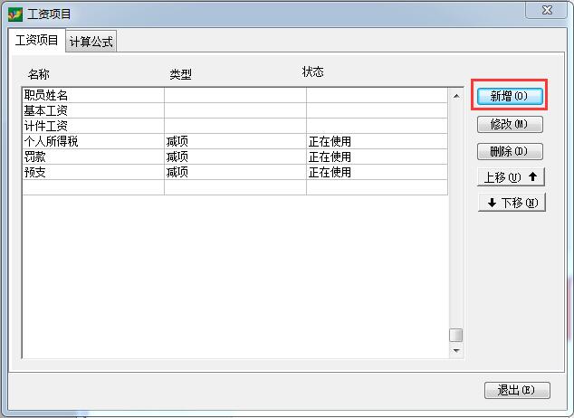Select the 预支 row
This screenshot has height=418, width=574.
[x=234, y=172]
